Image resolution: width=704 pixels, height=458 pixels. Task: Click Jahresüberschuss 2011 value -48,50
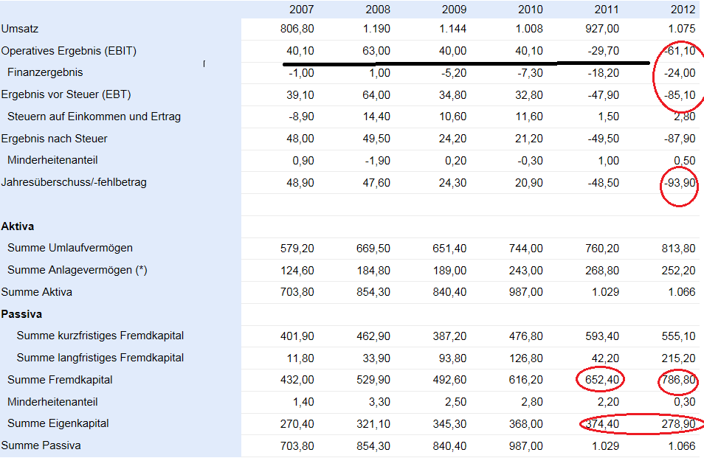(604, 183)
